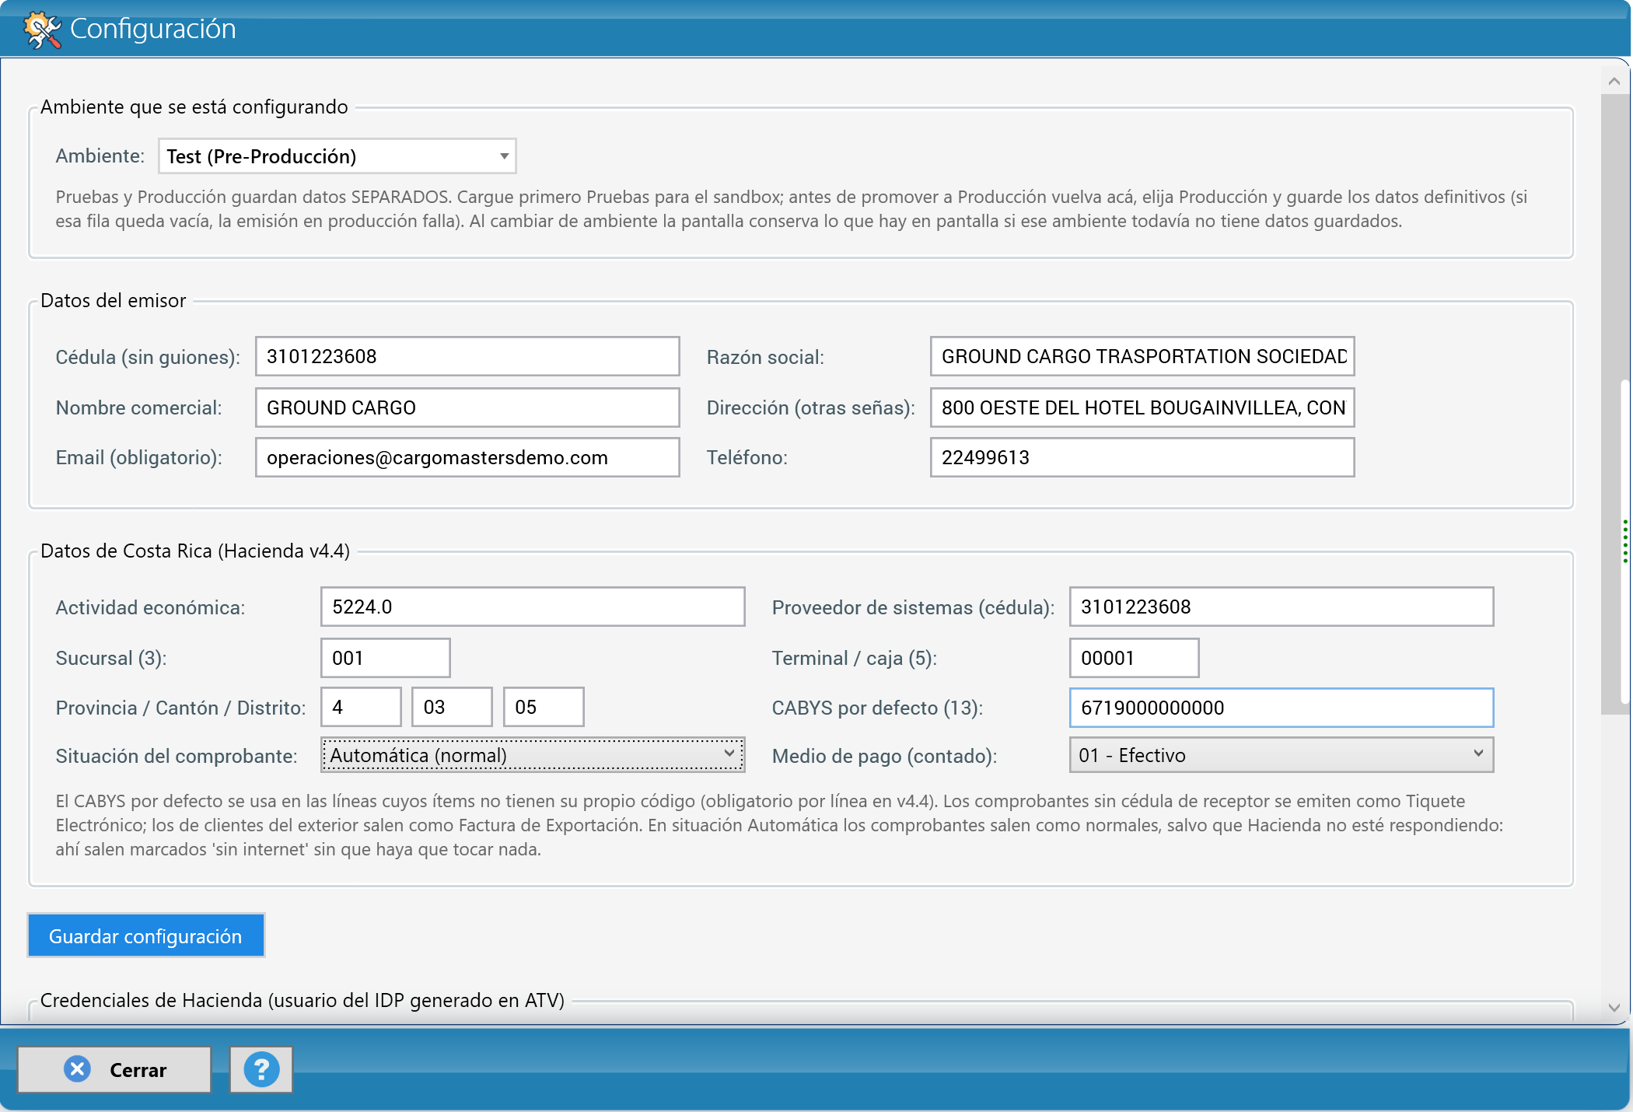
Task: Click the Terminal / caja field
Action: pos(1135,658)
